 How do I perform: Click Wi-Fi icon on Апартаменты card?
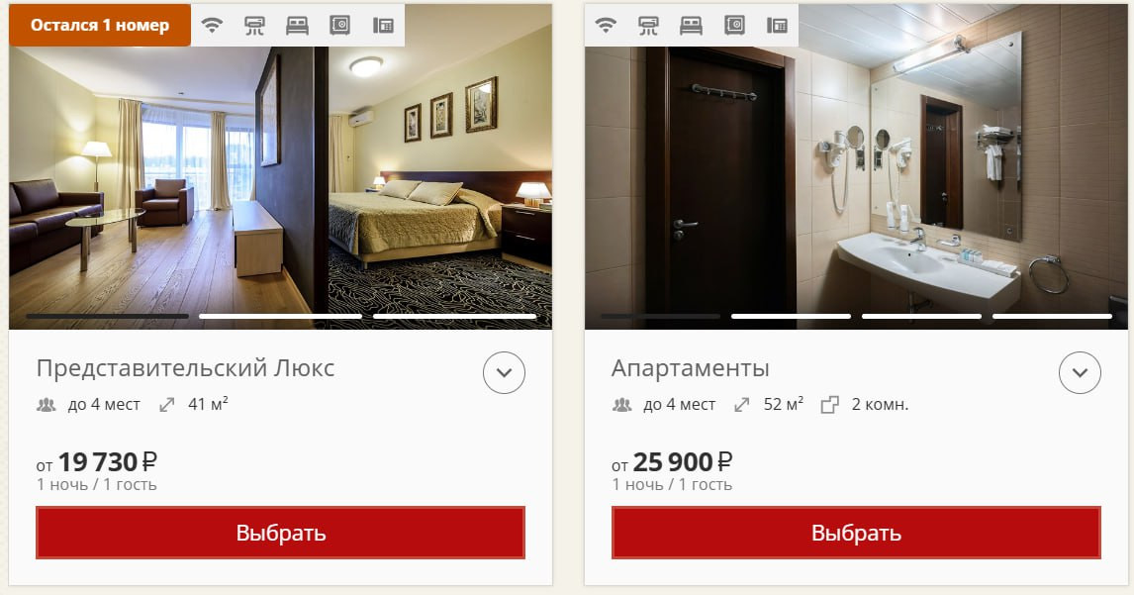(x=606, y=26)
